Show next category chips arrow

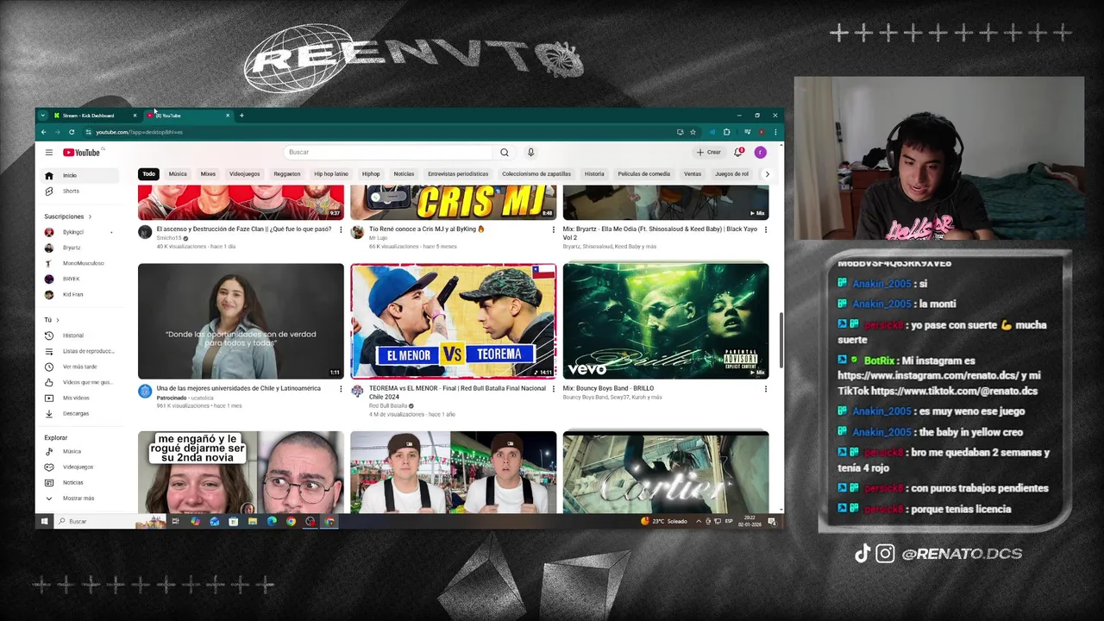(x=767, y=174)
